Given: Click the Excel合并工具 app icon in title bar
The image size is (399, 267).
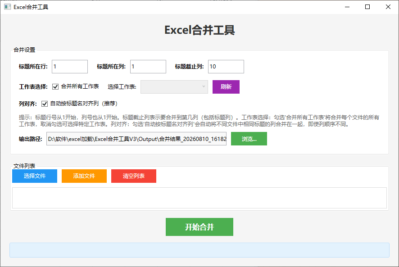Looking at the screenshot, I should [x=7, y=7].
